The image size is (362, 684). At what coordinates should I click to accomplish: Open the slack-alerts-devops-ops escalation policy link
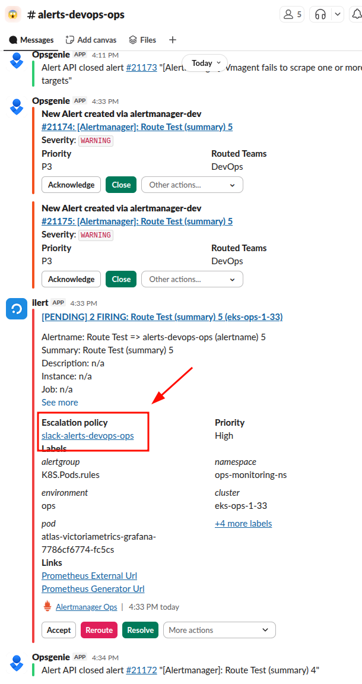click(88, 436)
